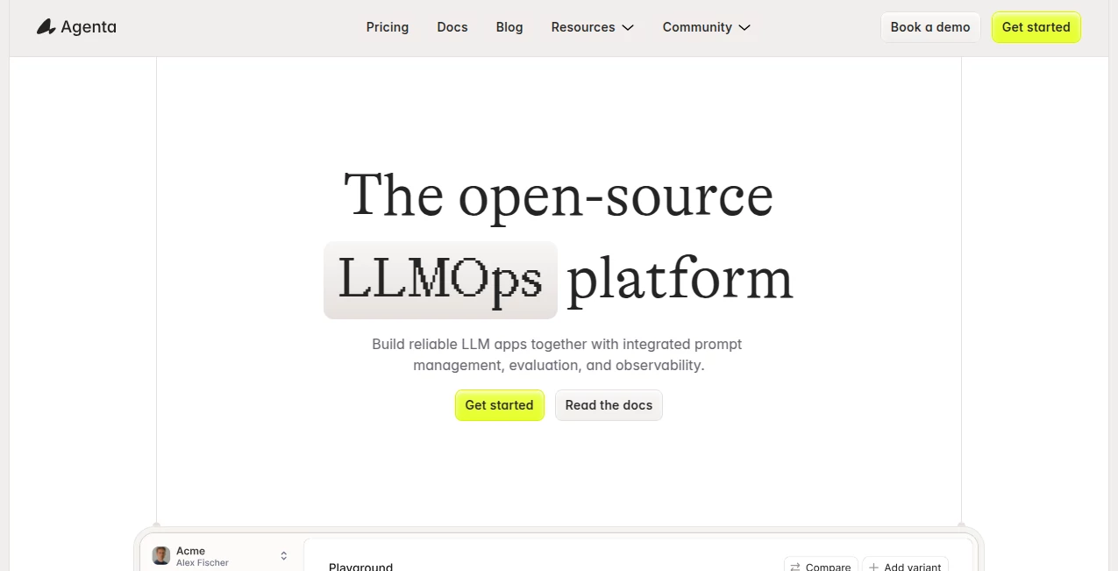Go to the Docs page
The height and width of the screenshot is (571, 1118).
(x=452, y=27)
